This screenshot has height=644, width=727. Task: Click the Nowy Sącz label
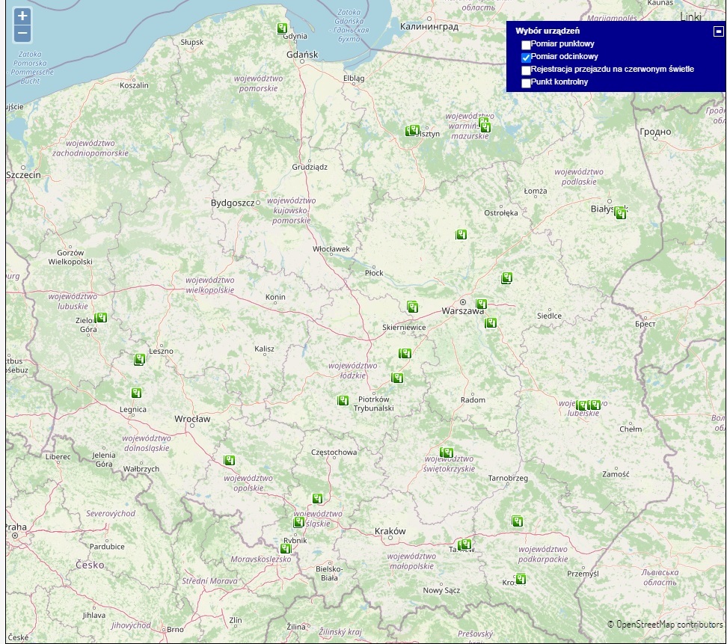pyautogui.click(x=441, y=590)
